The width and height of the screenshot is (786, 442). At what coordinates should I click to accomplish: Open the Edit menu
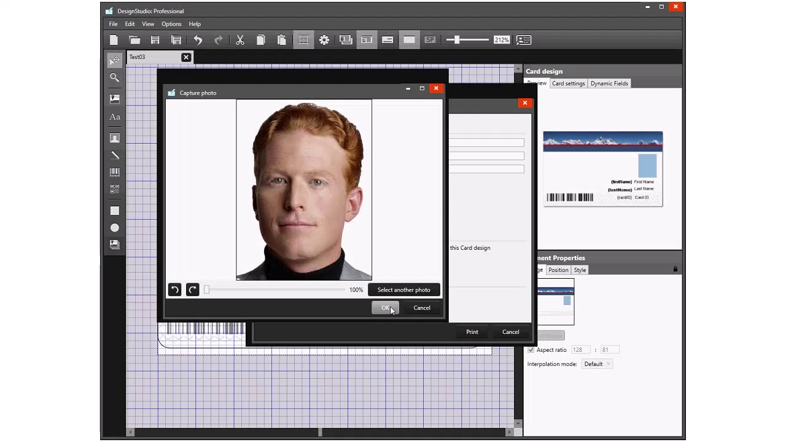point(130,24)
